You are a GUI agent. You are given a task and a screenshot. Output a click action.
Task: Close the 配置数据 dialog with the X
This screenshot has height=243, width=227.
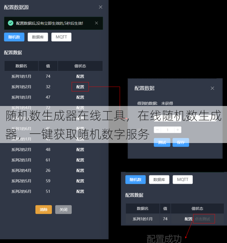(213, 88)
